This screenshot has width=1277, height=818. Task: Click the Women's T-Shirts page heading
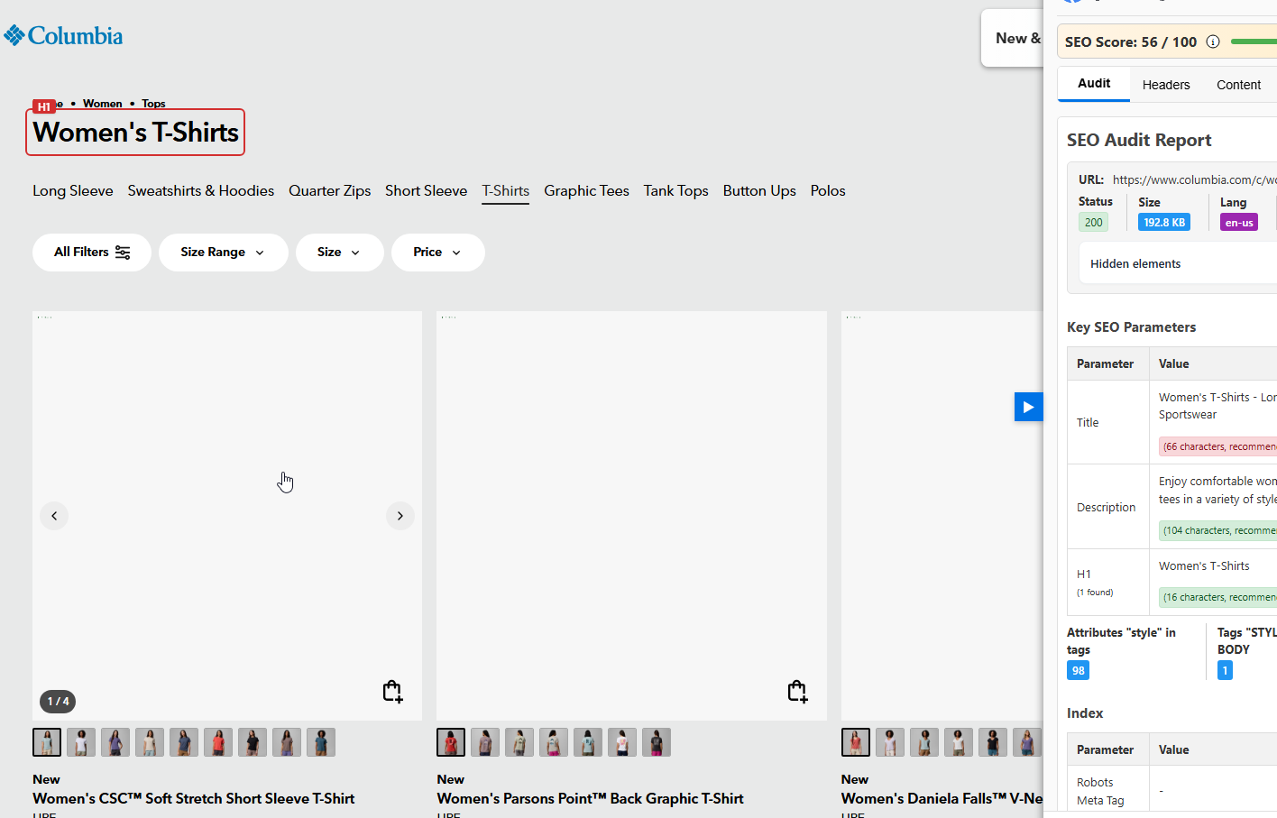pyautogui.click(x=136, y=133)
